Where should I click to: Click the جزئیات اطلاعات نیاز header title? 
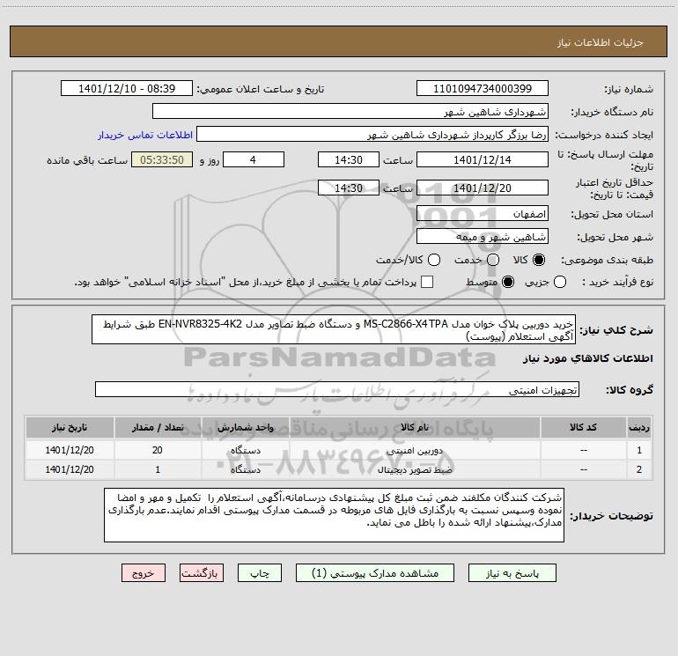pos(601,42)
